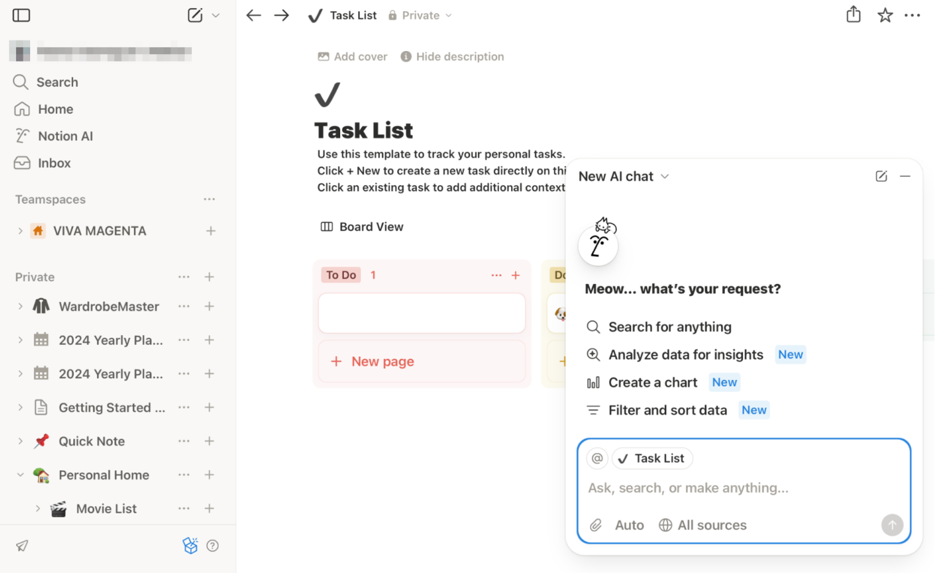Add a card to To Do column
Screen dimensions: 935x573
(x=516, y=275)
